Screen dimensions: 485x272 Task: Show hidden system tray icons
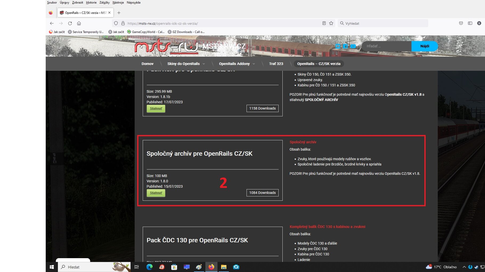464,267
